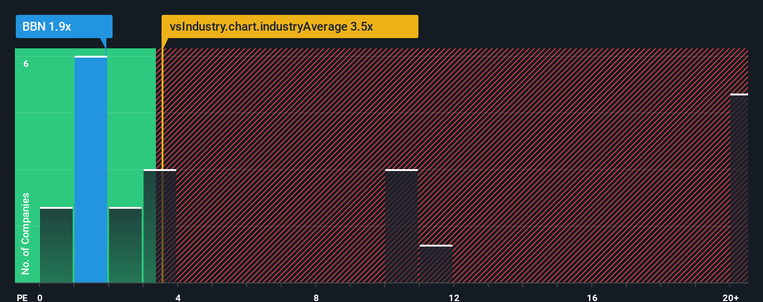Select the bar starting at PE 3
763x302 pixels.
click(160, 226)
